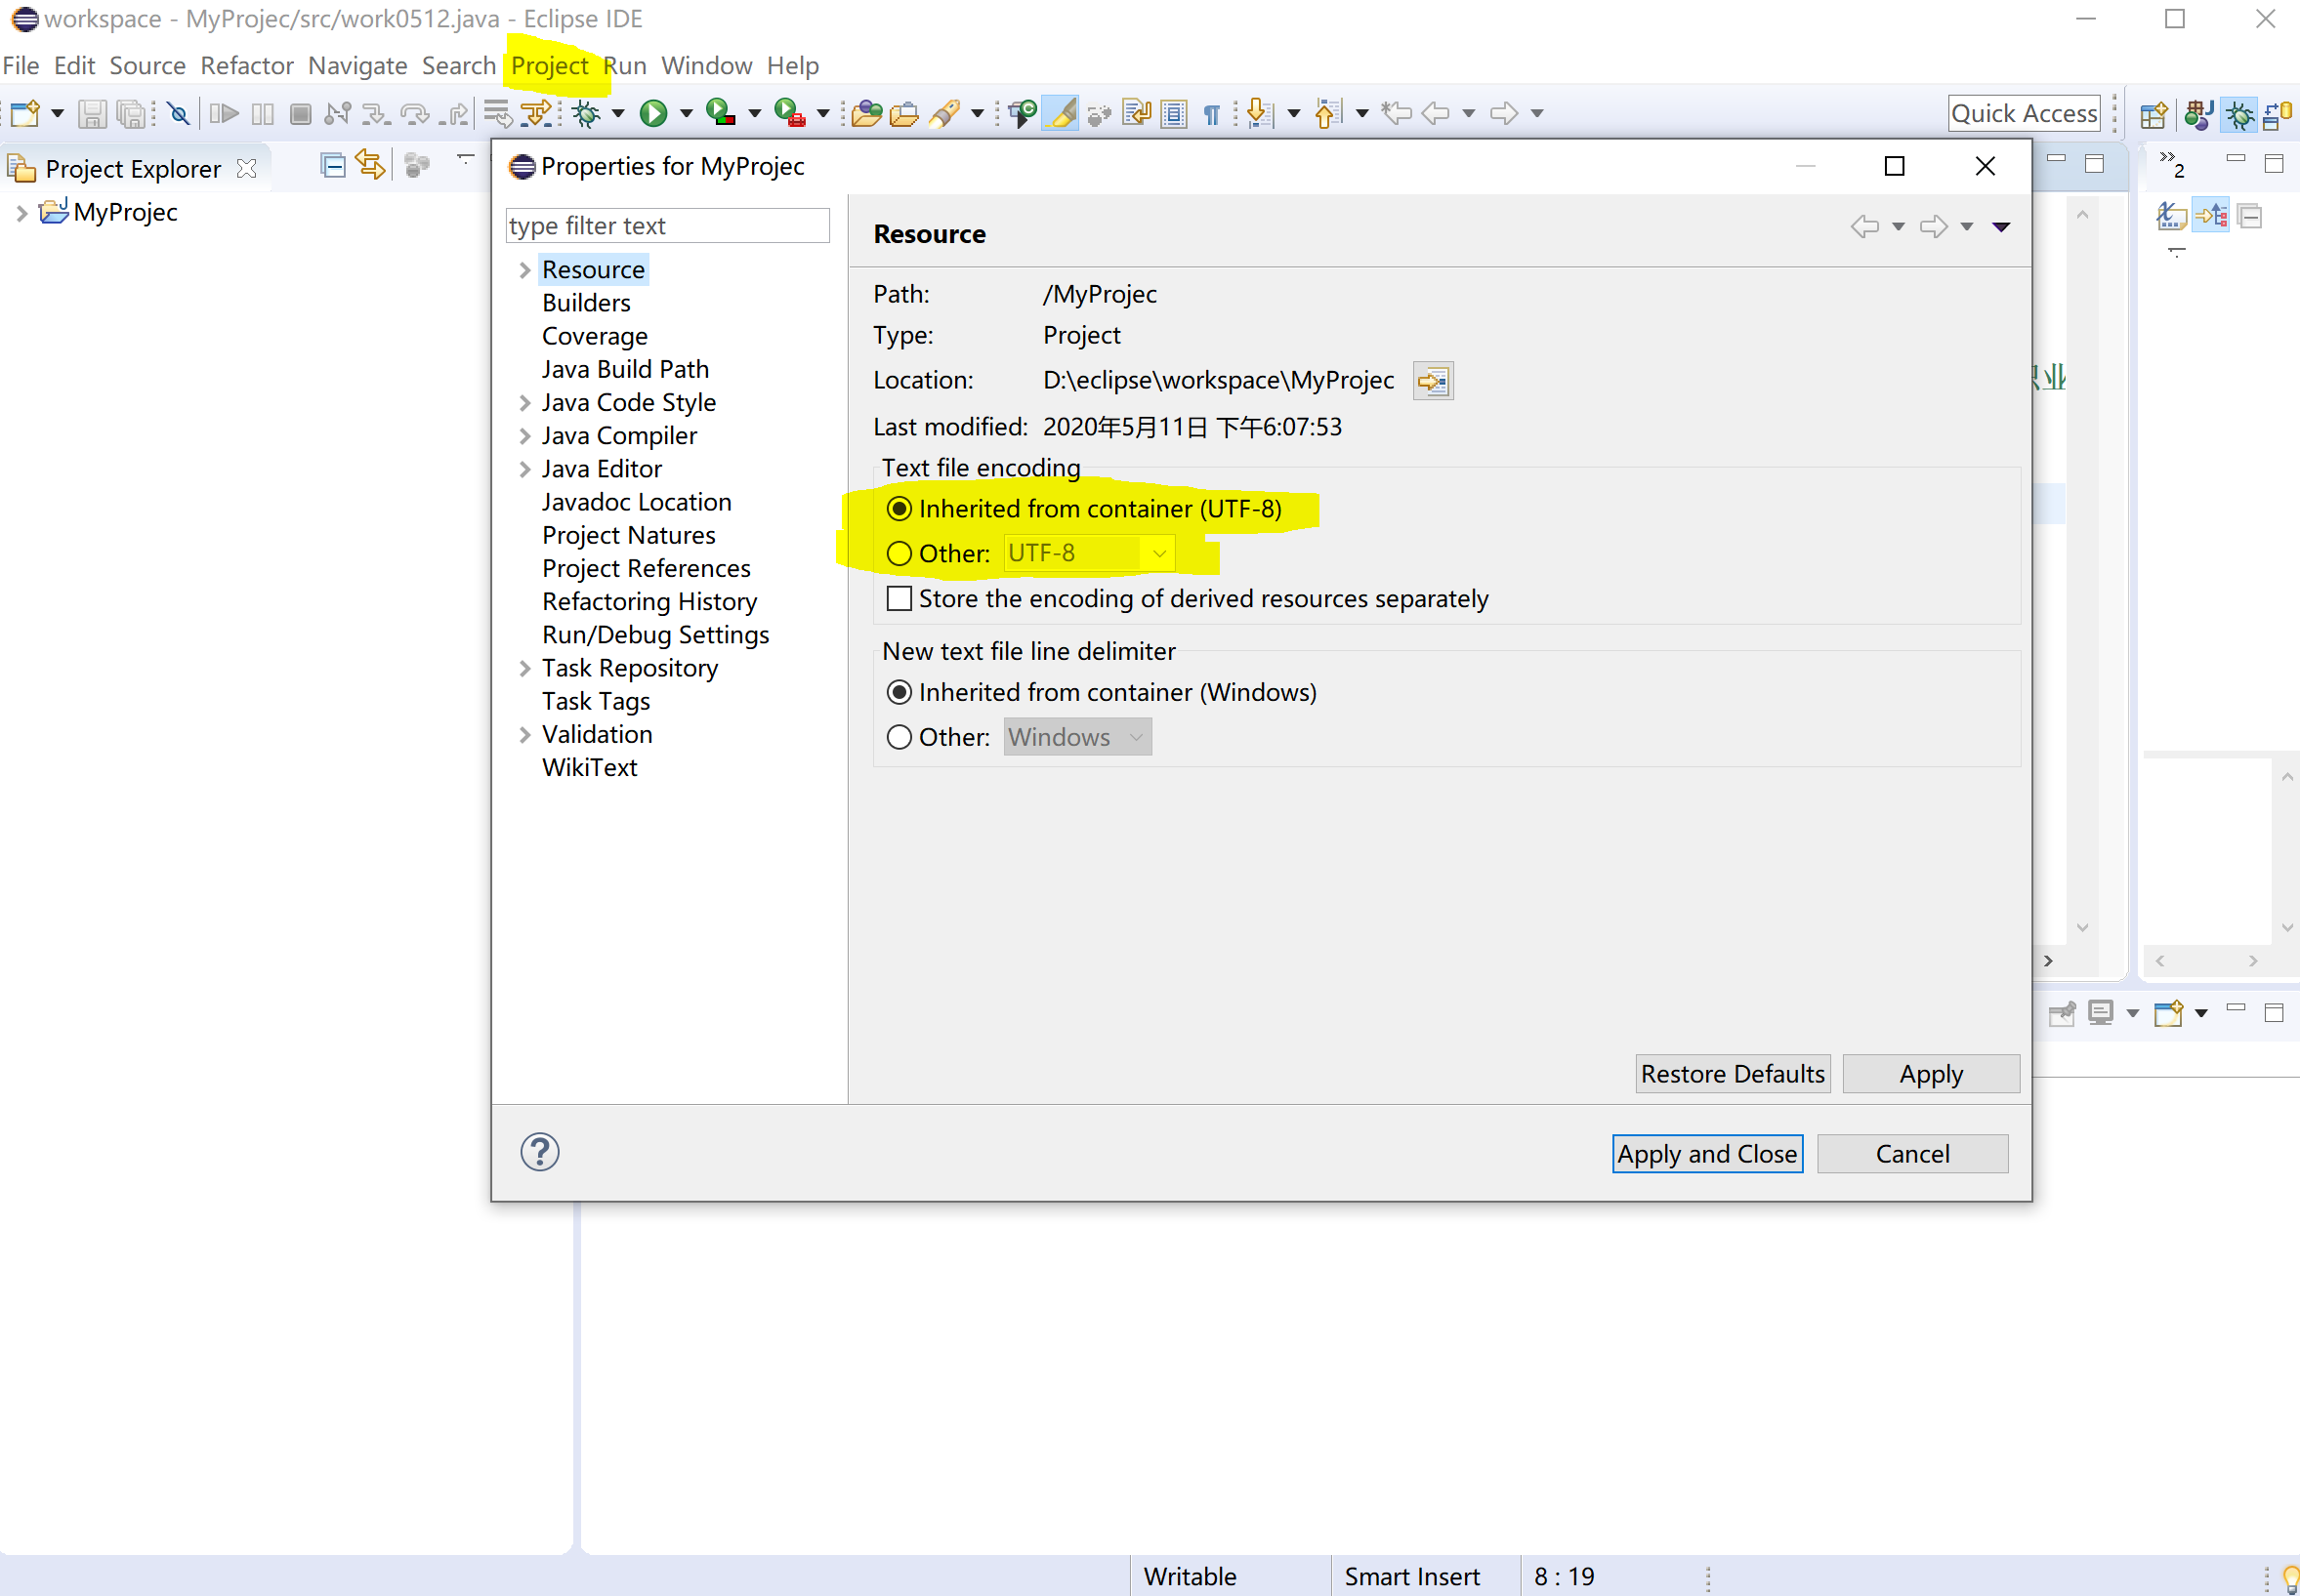Viewport: 2300px width, 1596px height.
Task: Expand the MyProjec project in Project Explorer
Action: [21, 213]
